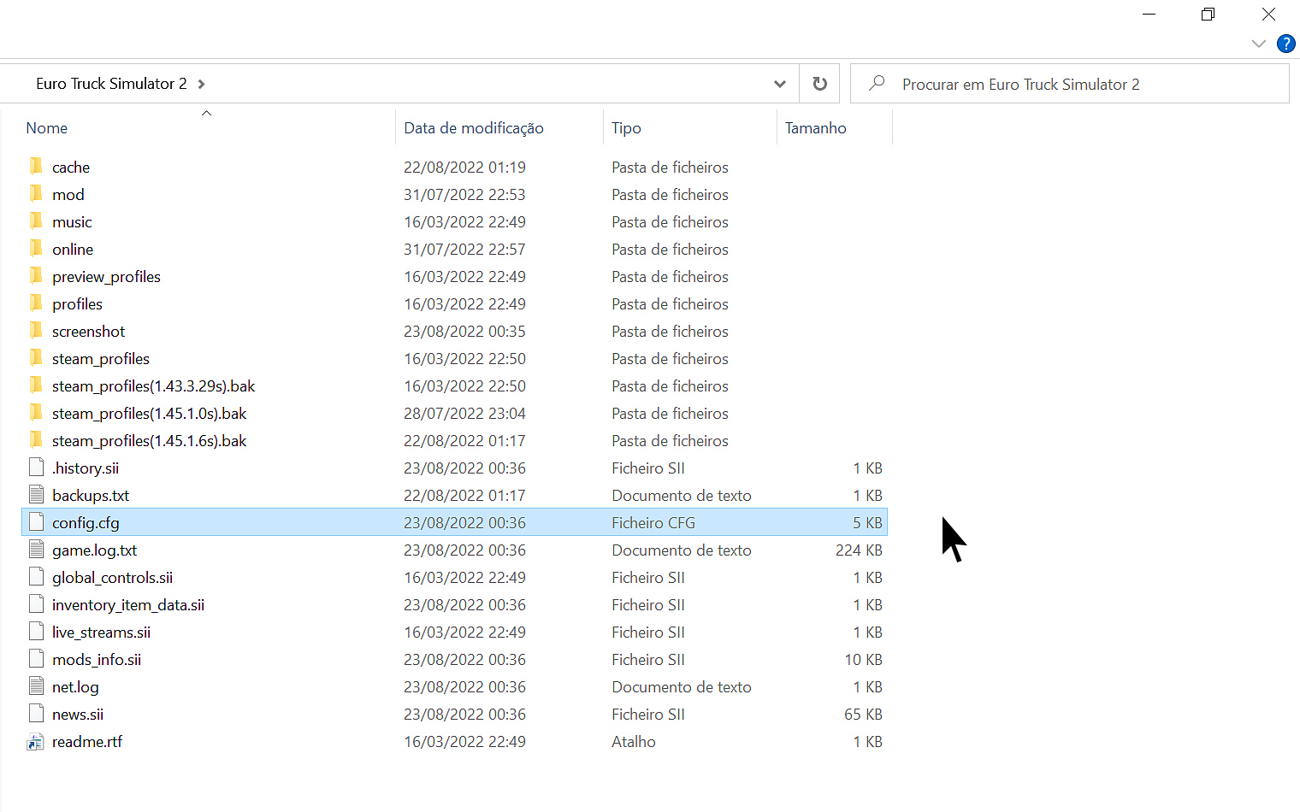Select the global_controls.sii file name
The height and width of the screenshot is (812, 1300).
pos(112,578)
